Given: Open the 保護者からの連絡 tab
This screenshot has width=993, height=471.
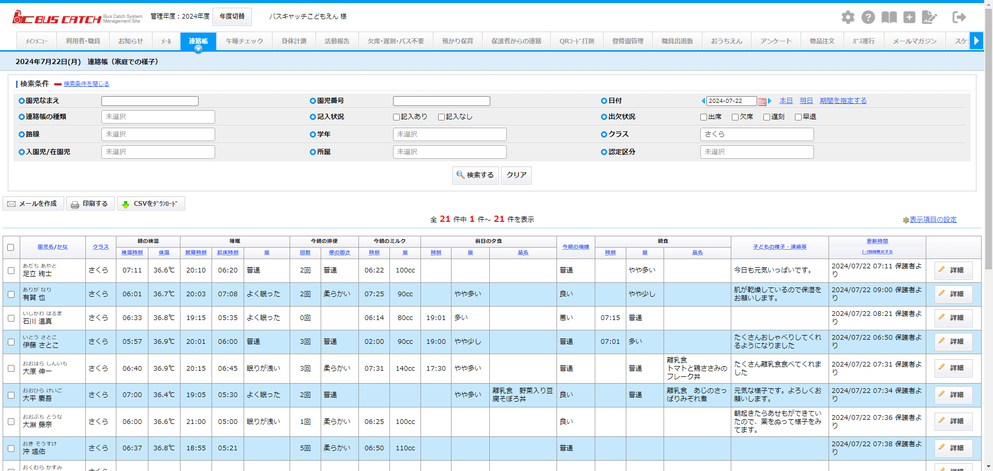Looking at the screenshot, I should pyautogui.click(x=516, y=41).
